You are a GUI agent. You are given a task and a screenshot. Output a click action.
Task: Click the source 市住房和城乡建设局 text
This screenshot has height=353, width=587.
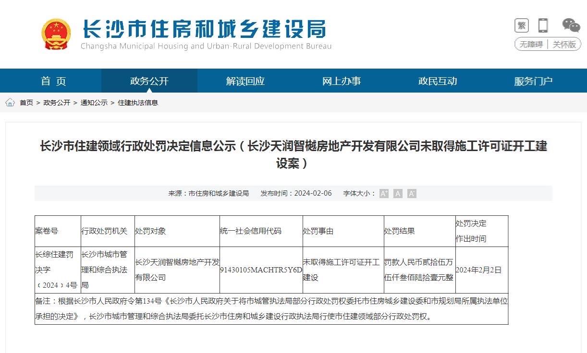(219, 193)
